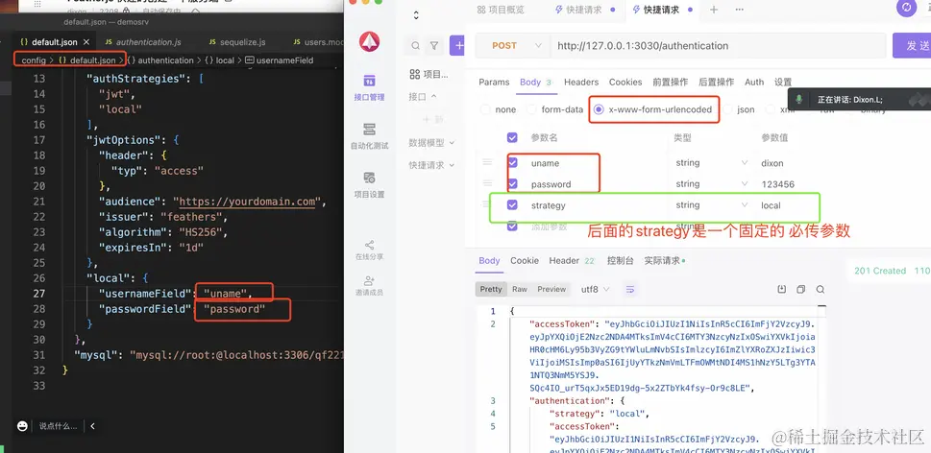
Task: Open the POST method dropdown
Action: (x=517, y=46)
